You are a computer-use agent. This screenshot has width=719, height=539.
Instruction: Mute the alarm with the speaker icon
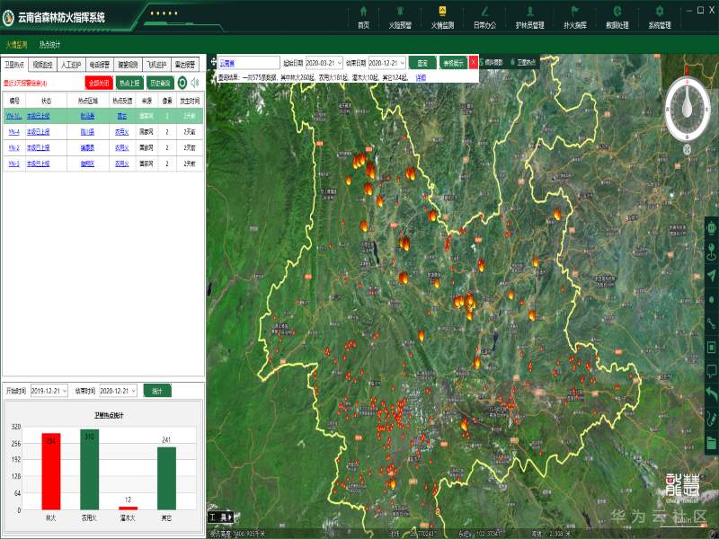[194, 83]
